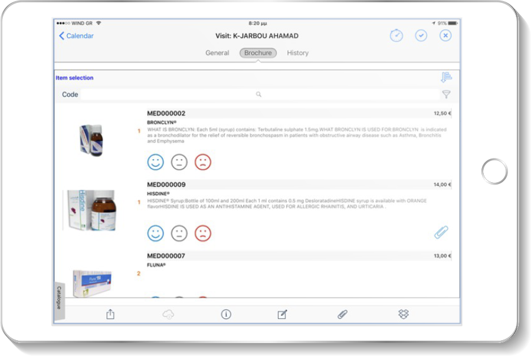The image size is (531, 356).
Task: Tap the magnifier in Code field
Action: click(x=258, y=94)
